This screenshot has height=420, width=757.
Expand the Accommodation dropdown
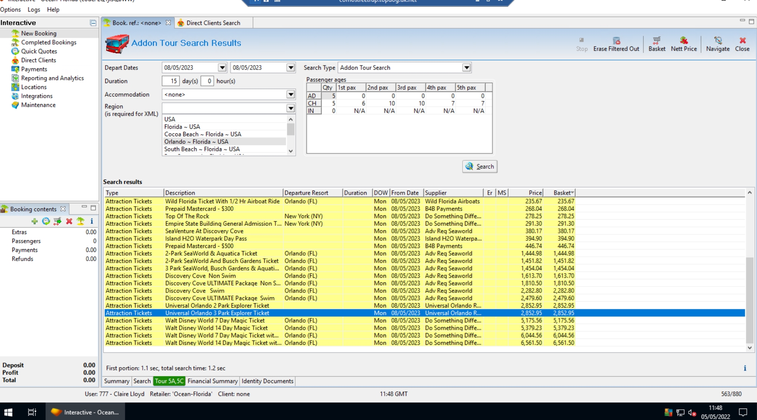[291, 95]
